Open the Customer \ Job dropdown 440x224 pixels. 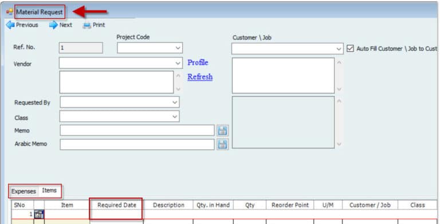pos(339,49)
